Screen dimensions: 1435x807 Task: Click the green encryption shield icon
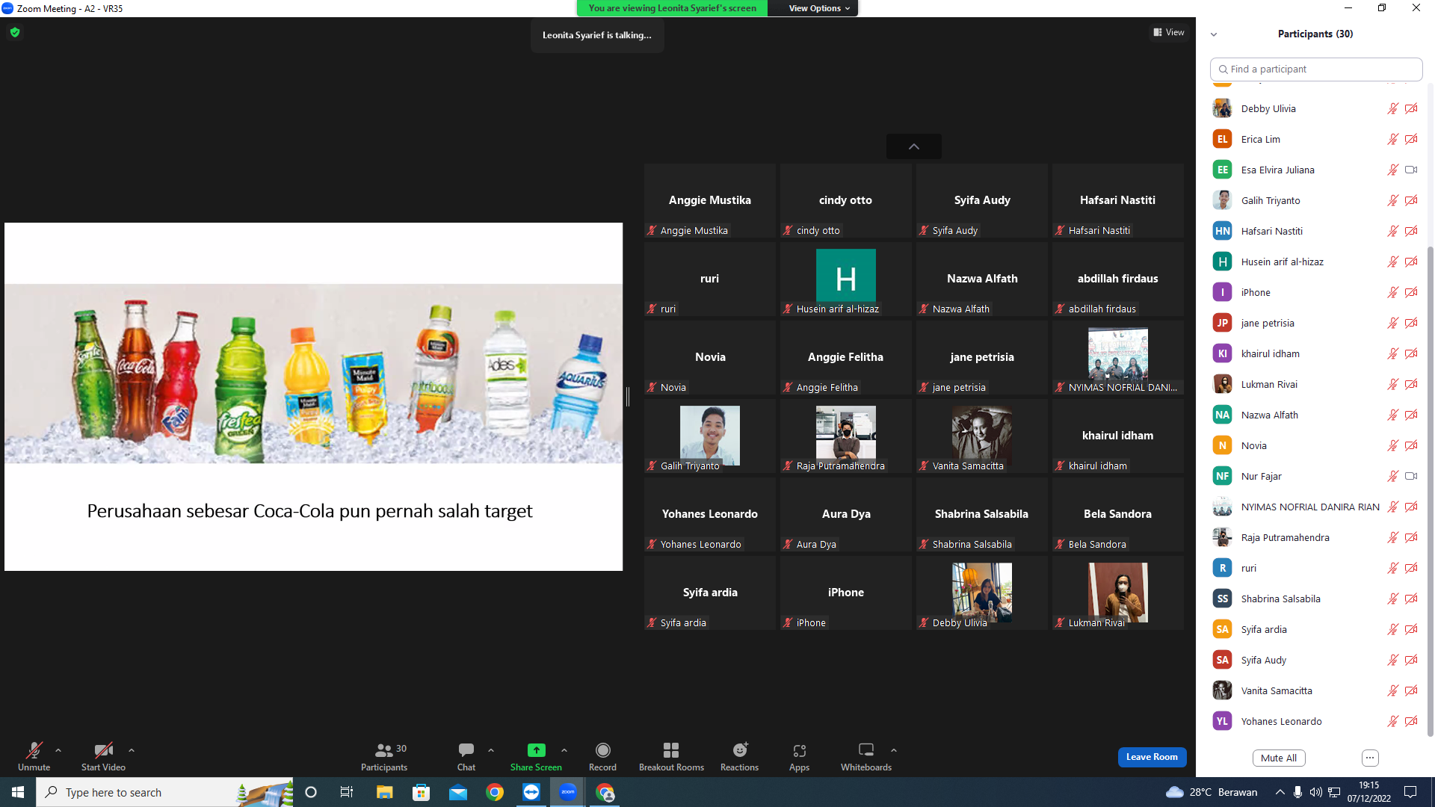15,32
